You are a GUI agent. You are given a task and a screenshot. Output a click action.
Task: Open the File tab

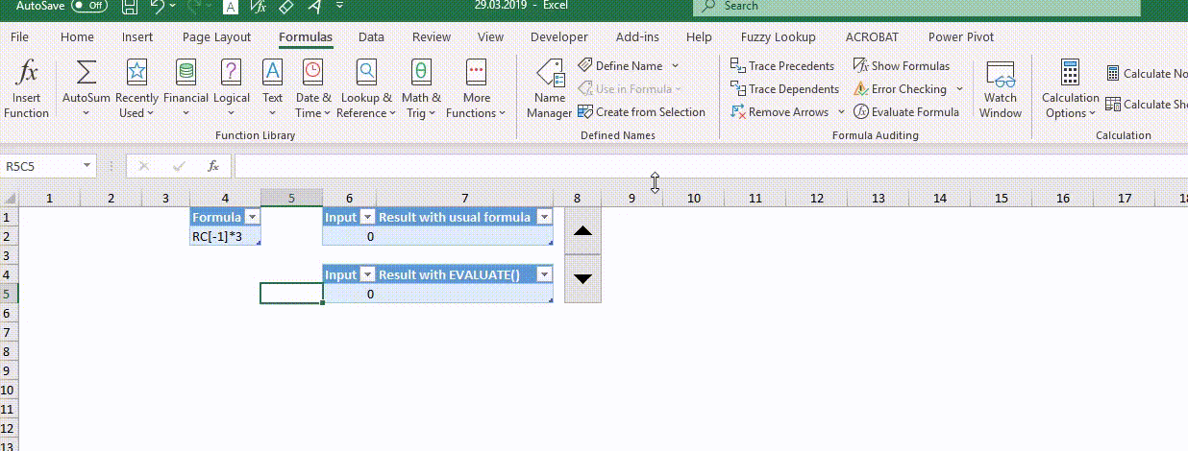[x=19, y=37]
